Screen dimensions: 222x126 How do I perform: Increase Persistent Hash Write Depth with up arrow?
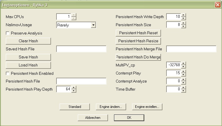click(183, 15)
